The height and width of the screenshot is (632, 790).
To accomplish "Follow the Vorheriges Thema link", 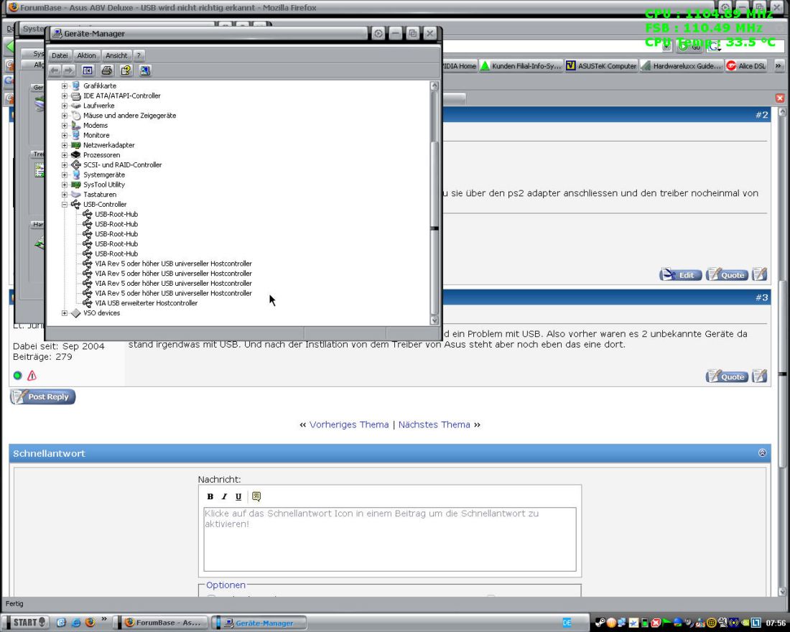I will [x=349, y=424].
